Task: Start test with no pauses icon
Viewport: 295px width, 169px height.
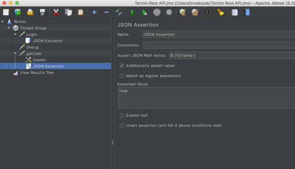Action: 145,12
